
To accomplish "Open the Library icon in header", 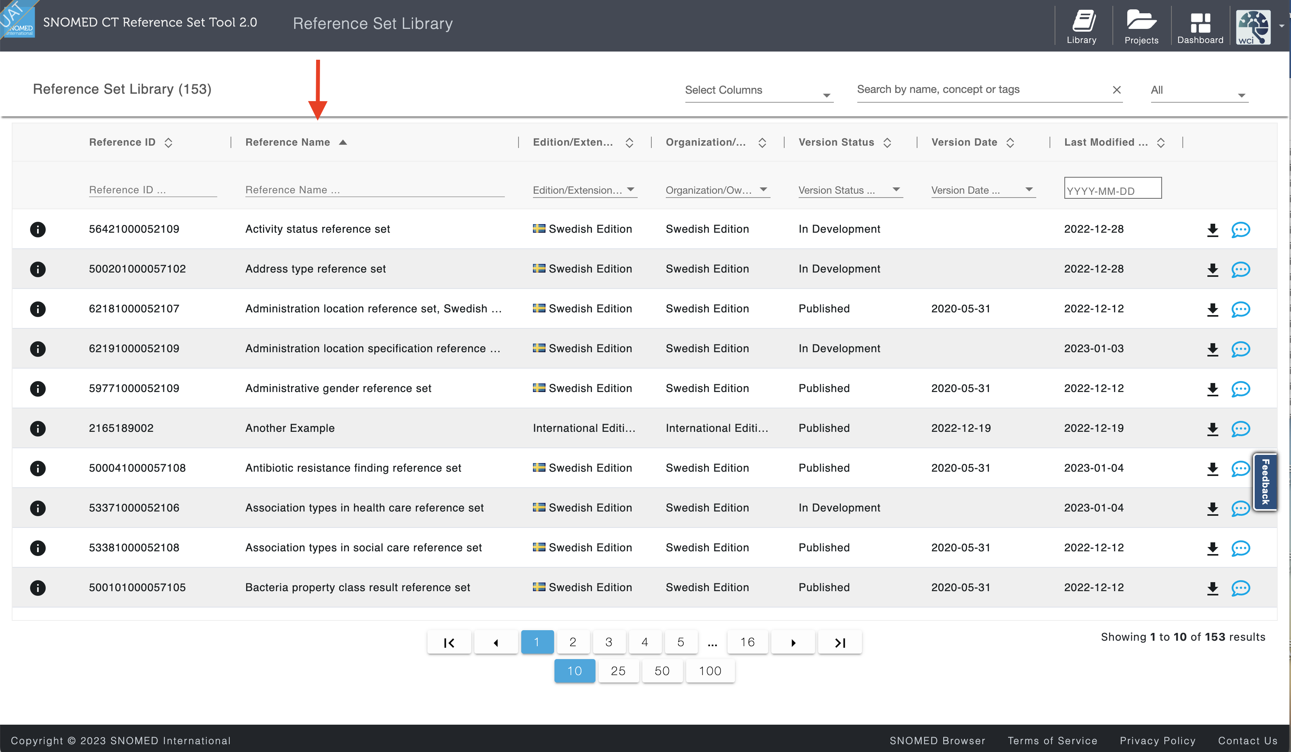I will click(x=1082, y=27).
